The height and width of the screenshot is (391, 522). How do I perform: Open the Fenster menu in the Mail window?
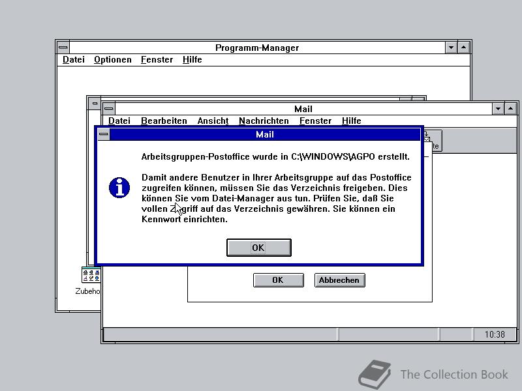[x=315, y=121]
